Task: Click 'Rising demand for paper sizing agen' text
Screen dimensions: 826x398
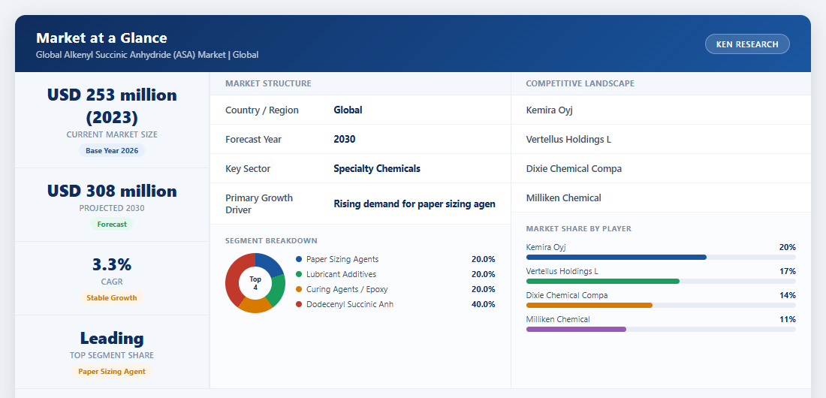Action: coord(415,204)
